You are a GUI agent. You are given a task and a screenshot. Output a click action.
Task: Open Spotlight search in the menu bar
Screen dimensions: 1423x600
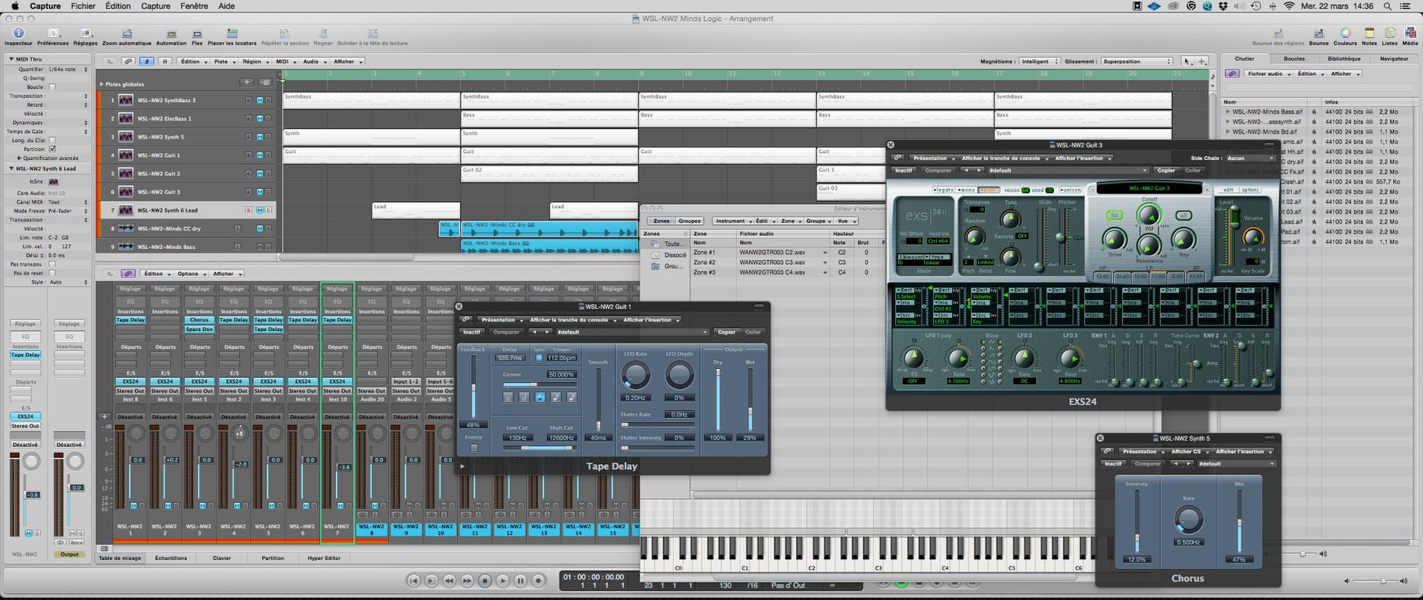pyautogui.click(x=1387, y=6)
